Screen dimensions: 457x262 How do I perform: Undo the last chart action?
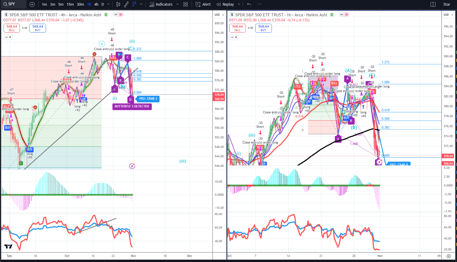(x=249, y=4)
